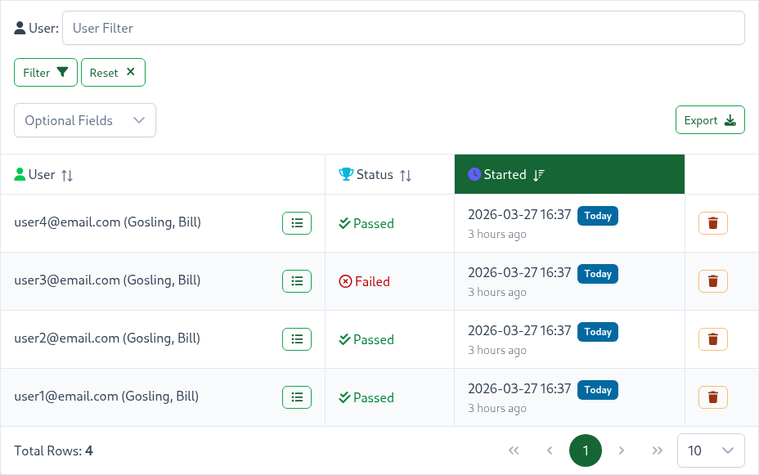Delete the user2@email.com row

712,339
